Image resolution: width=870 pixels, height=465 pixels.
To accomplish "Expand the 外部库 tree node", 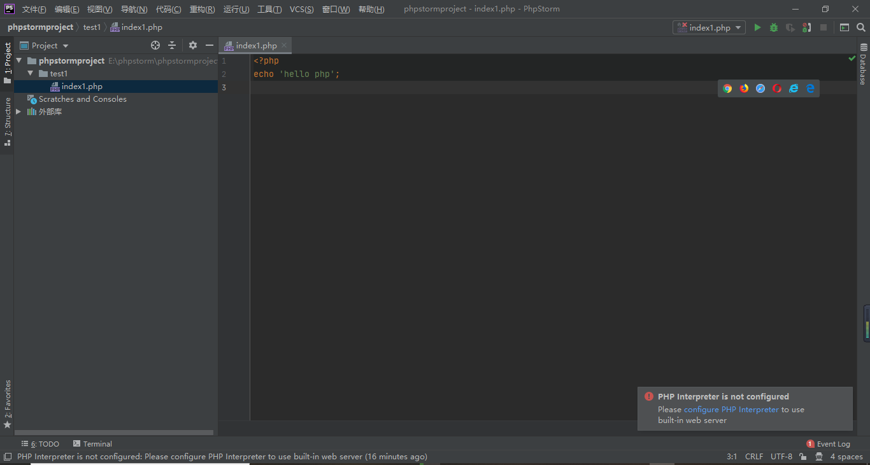I will (x=18, y=111).
